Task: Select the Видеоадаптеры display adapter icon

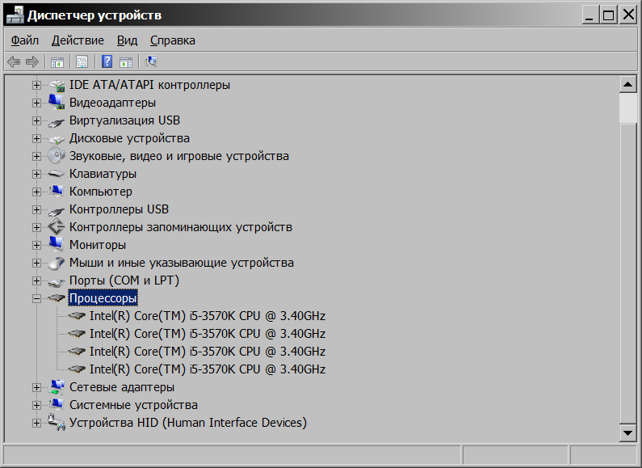Action: (56, 103)
